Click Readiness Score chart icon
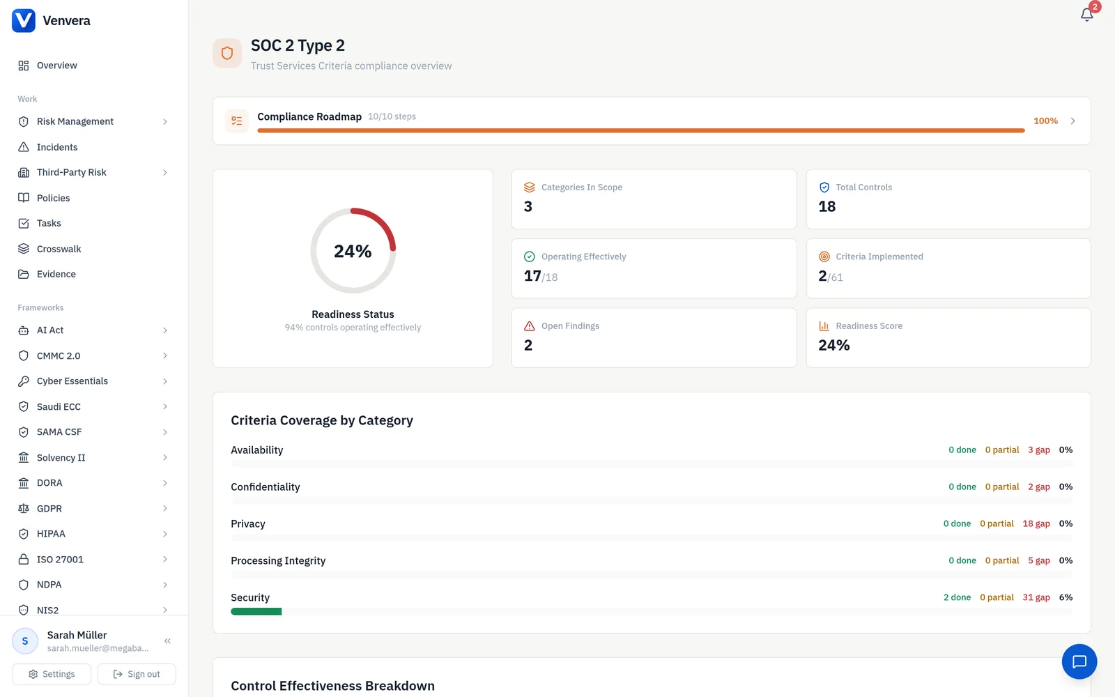 click(x=824, y=326)
